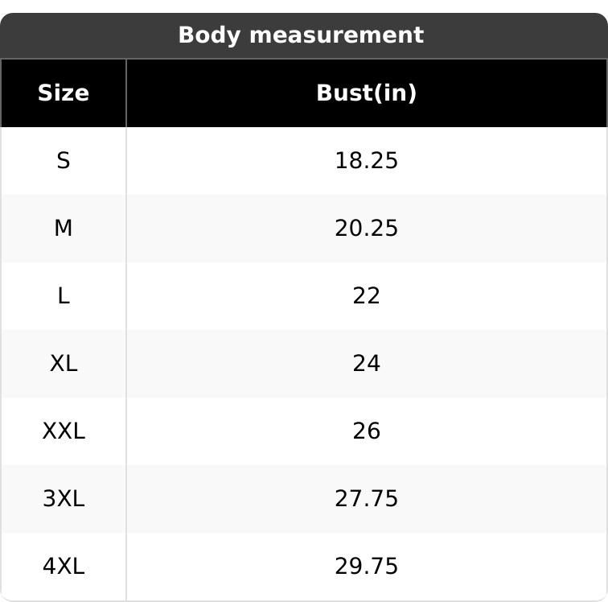Click the 29.75 bust value
The width and height of the screenshot is (608, 602).
366,567
